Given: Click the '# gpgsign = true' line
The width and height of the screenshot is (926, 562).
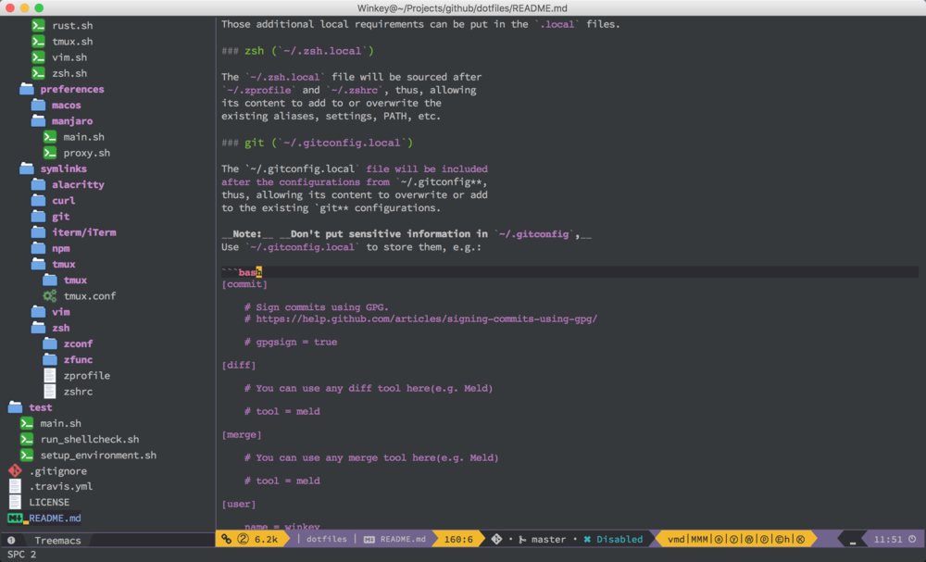Looking at the screenshot, I should 291,343.
